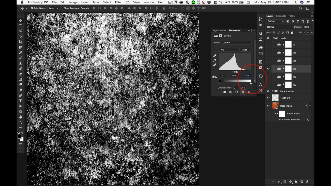331x186 pixels.
Task: Click the black point eyedropper in Levels
Action: (215, 56)
